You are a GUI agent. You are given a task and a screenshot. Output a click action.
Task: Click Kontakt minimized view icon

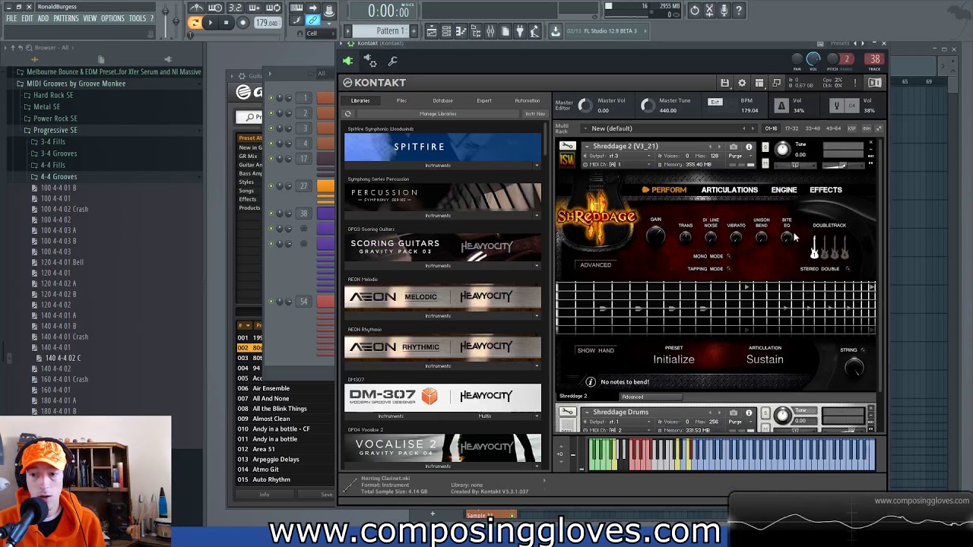tap(777, 83)
